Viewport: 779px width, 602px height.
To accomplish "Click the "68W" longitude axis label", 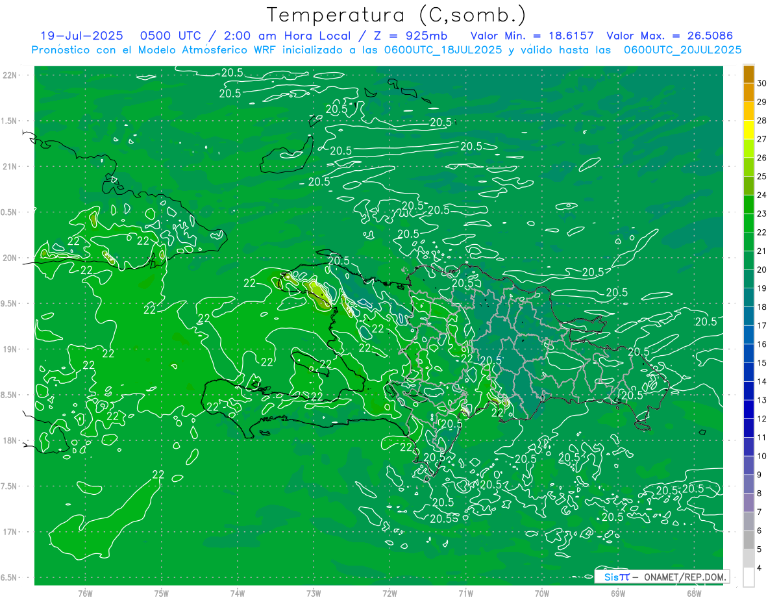I will click(694, 593).
